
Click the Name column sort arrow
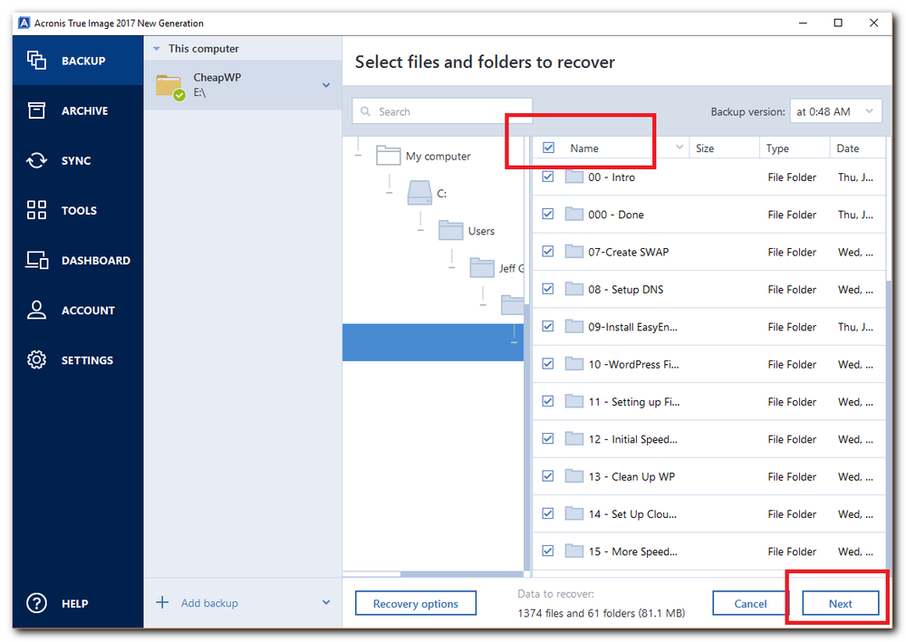coord(679,148)
